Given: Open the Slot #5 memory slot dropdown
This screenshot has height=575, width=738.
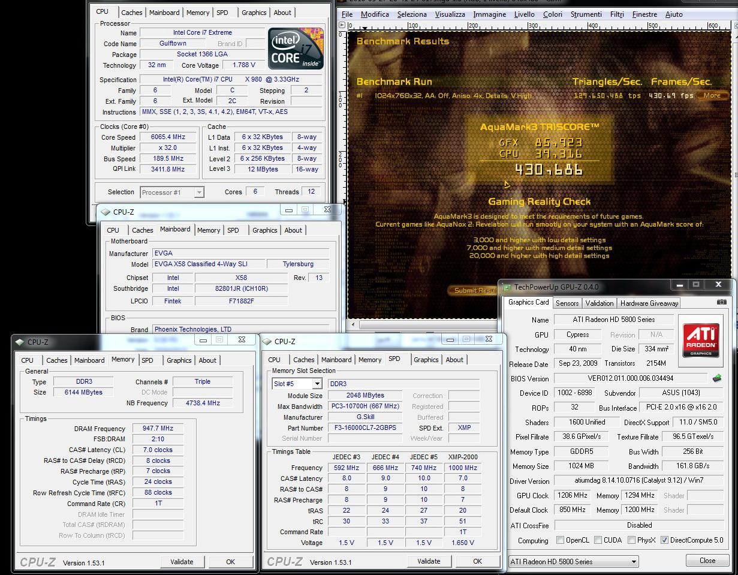Looking at the screenshot, I should 317,384.
